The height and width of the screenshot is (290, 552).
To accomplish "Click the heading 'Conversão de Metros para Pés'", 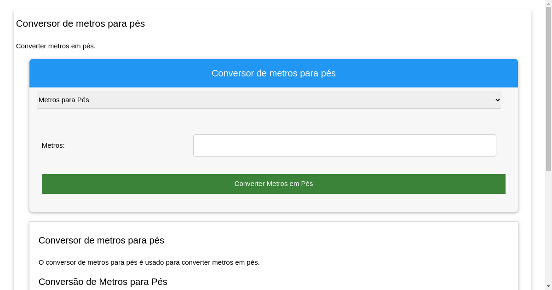I will pos(103,282).
